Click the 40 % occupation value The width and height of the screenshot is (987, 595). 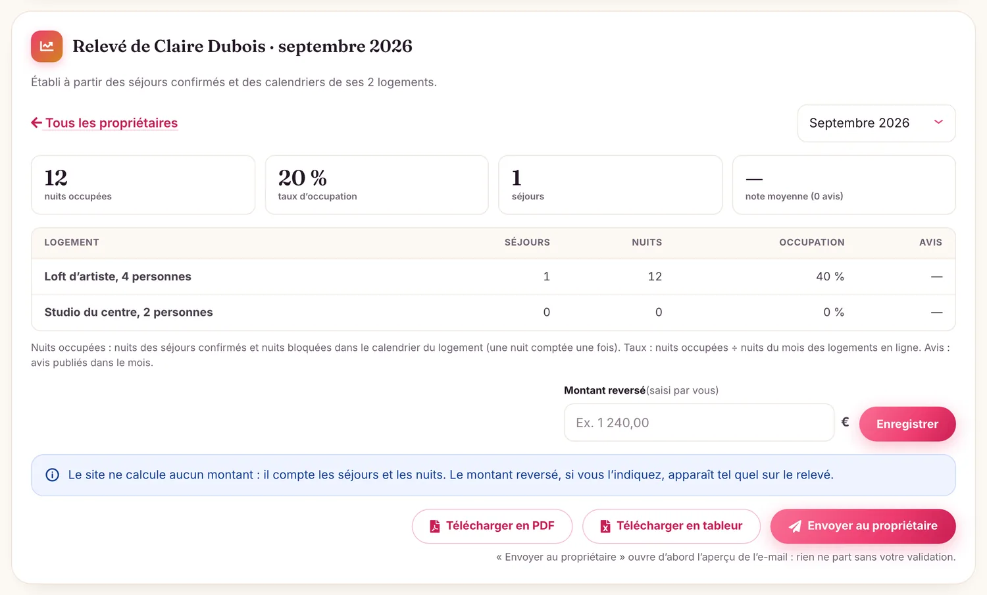click(830, 276)
